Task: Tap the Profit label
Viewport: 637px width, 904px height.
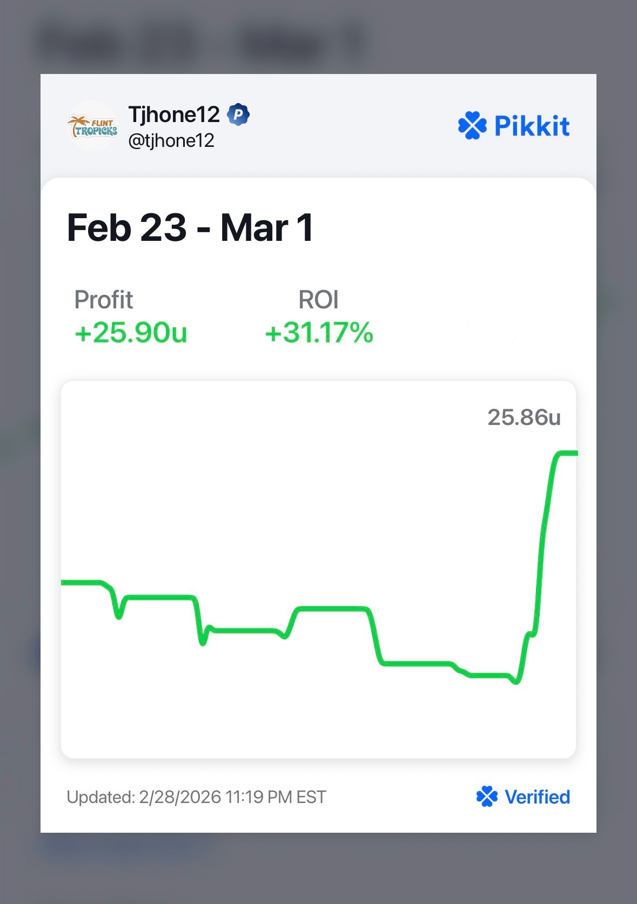Action: point(104,300)
